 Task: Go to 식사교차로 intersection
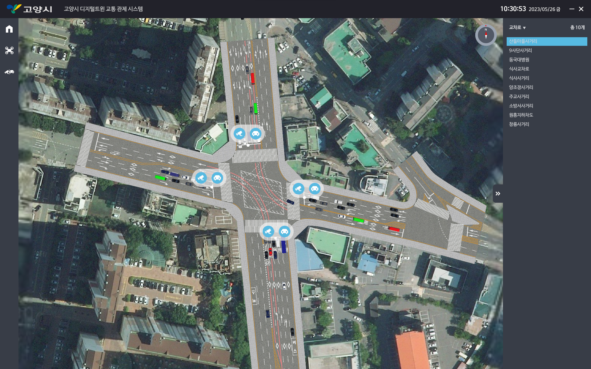(519, 69)
